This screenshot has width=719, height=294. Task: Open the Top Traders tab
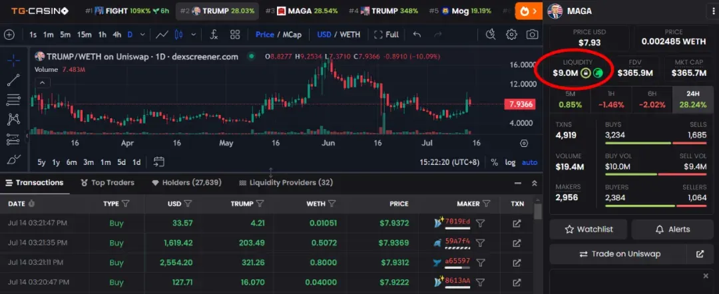point(108,183)
